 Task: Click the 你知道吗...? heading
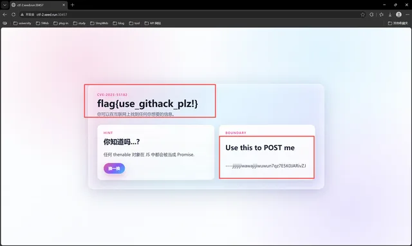point(122,142)
